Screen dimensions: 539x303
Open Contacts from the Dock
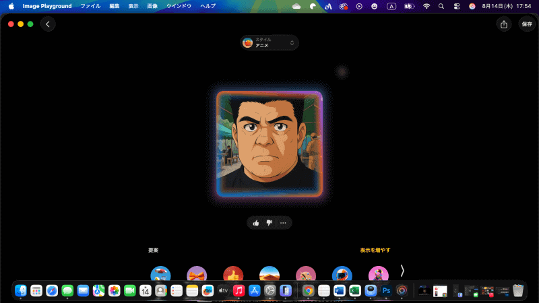click(161, 291)
